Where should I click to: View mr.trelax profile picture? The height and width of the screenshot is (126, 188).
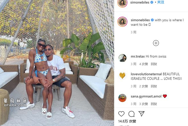pyautogui.click(x=122, y=58)
